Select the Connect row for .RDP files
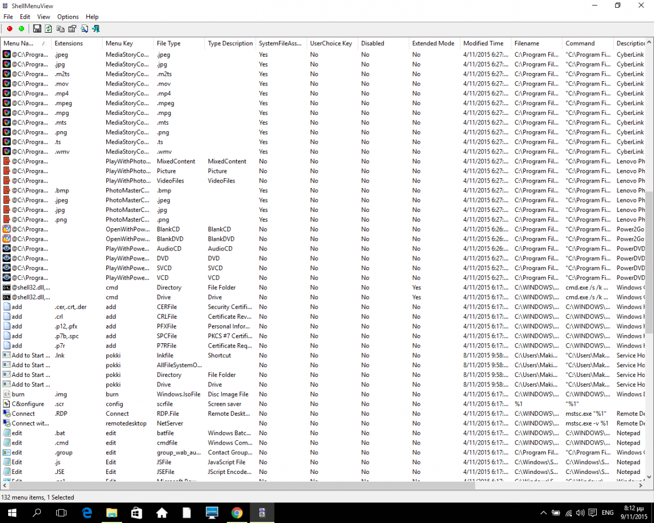 23,414
